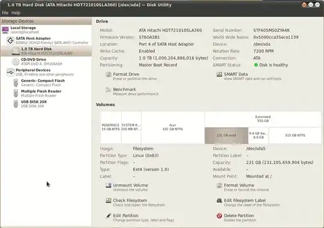324x228 pixels.
Task: Click the Unmount Volume icon
Action: click(108, 185)
